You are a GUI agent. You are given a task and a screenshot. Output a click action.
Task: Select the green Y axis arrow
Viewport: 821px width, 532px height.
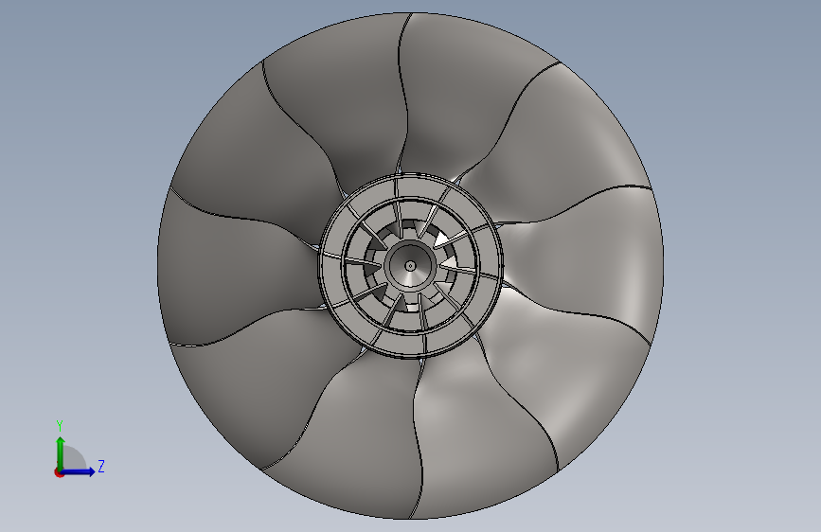tap(61, 453)
